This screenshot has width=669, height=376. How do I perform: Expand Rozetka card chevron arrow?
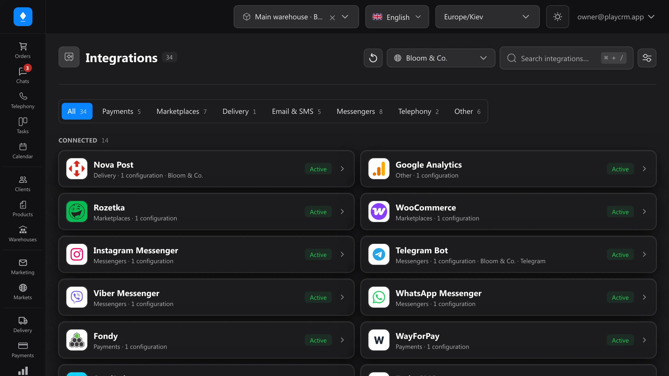(342, 211)
